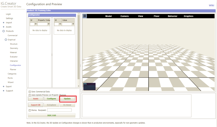Viewport: 217px width, 127px height.
Task: Click the circle icon beside Products
Action: [x=4, y=31]
